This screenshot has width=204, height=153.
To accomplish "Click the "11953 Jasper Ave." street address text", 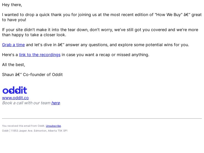I will (x=22, y=131).
